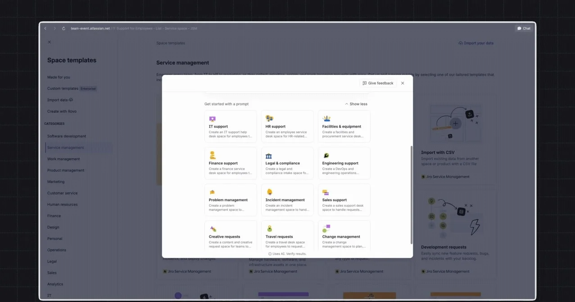Viewport: 575px width, 302px height.
Task: Select the HR support prompt card
Action: 287,126
